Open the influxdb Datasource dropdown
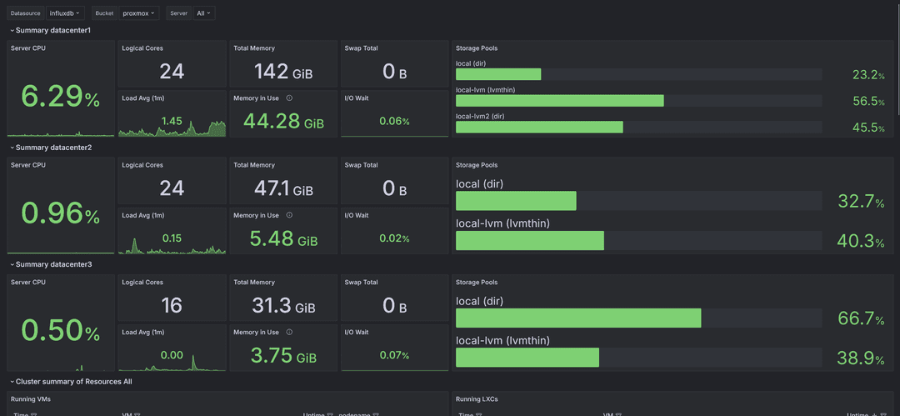The width and height of the screenshot is (900, 416). (x=66, y=13)
